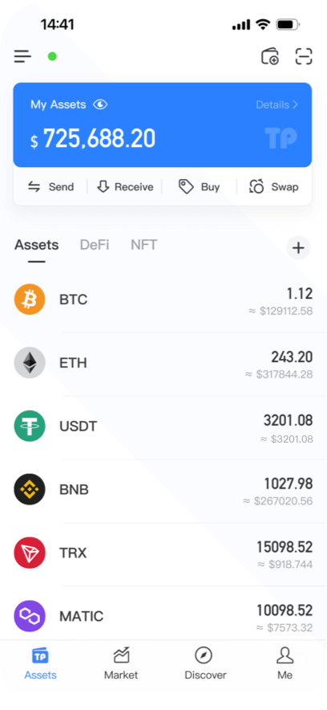The image size is (327, 710).
Task: Switch to the DeFi tab
Action: [95, 245]
